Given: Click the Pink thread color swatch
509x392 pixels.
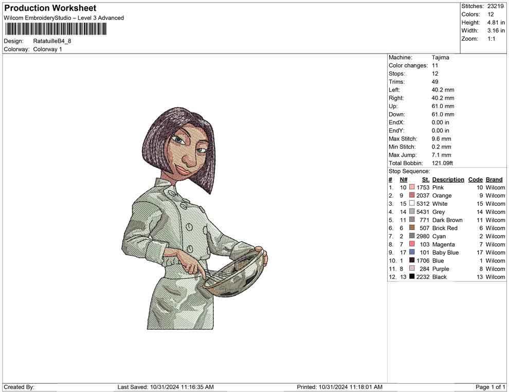Looking at the screenshot, I should coord(412,187).
